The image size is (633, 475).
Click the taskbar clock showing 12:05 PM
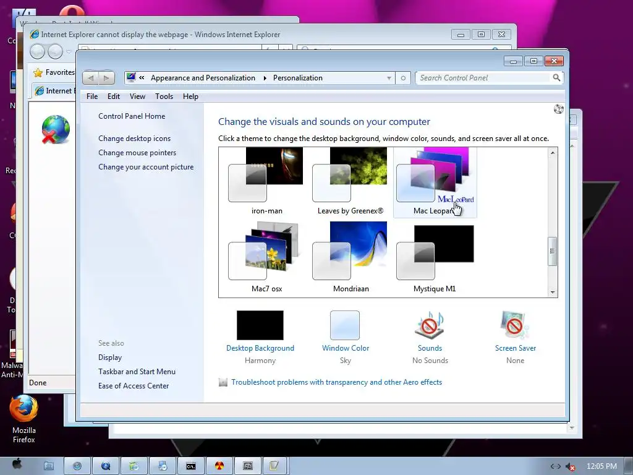[x=601, y=466]
